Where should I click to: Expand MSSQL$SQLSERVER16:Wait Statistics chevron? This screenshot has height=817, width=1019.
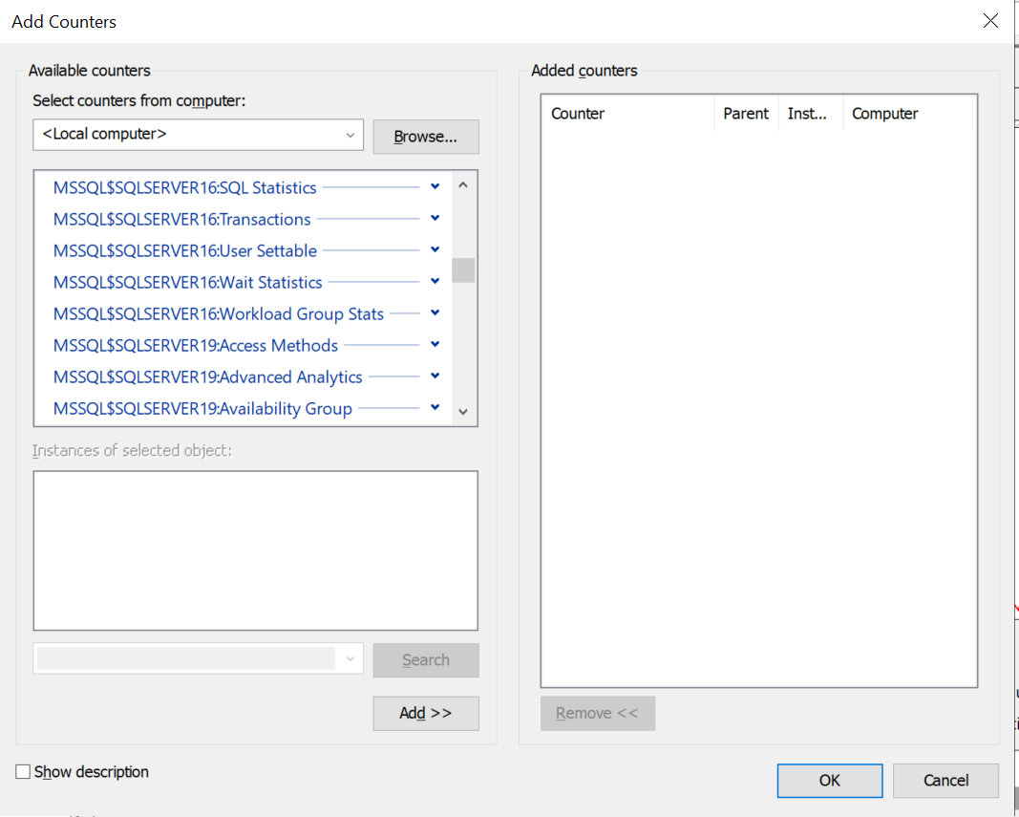tap(435, 281)
